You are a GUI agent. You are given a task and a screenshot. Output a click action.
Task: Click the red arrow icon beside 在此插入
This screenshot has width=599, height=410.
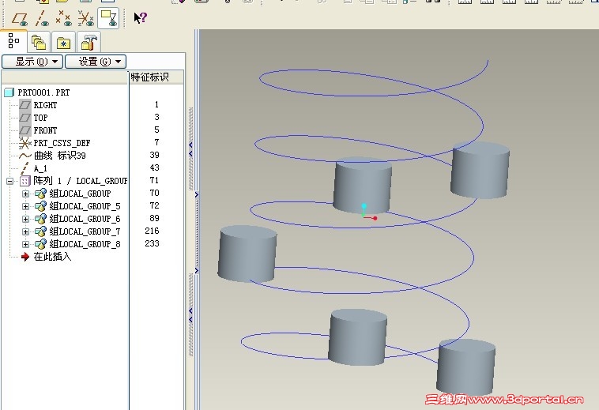(25, 257)
